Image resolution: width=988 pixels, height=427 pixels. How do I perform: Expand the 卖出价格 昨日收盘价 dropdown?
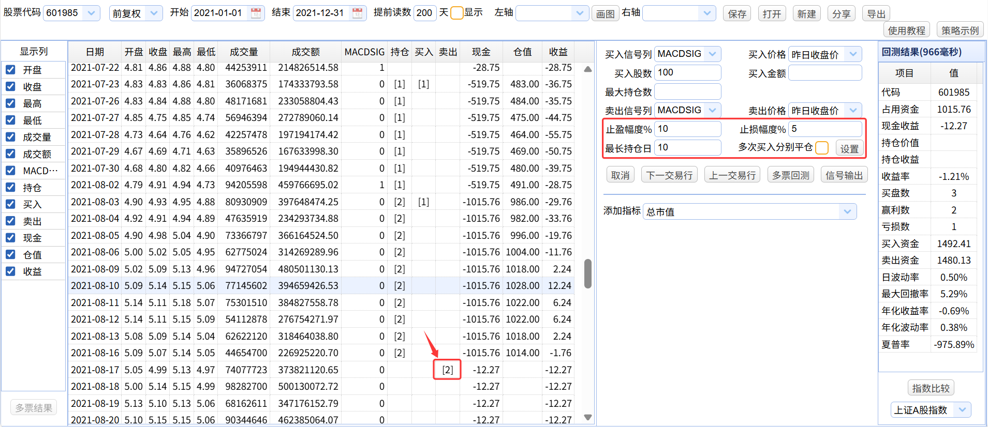click(x=853, y=110)
